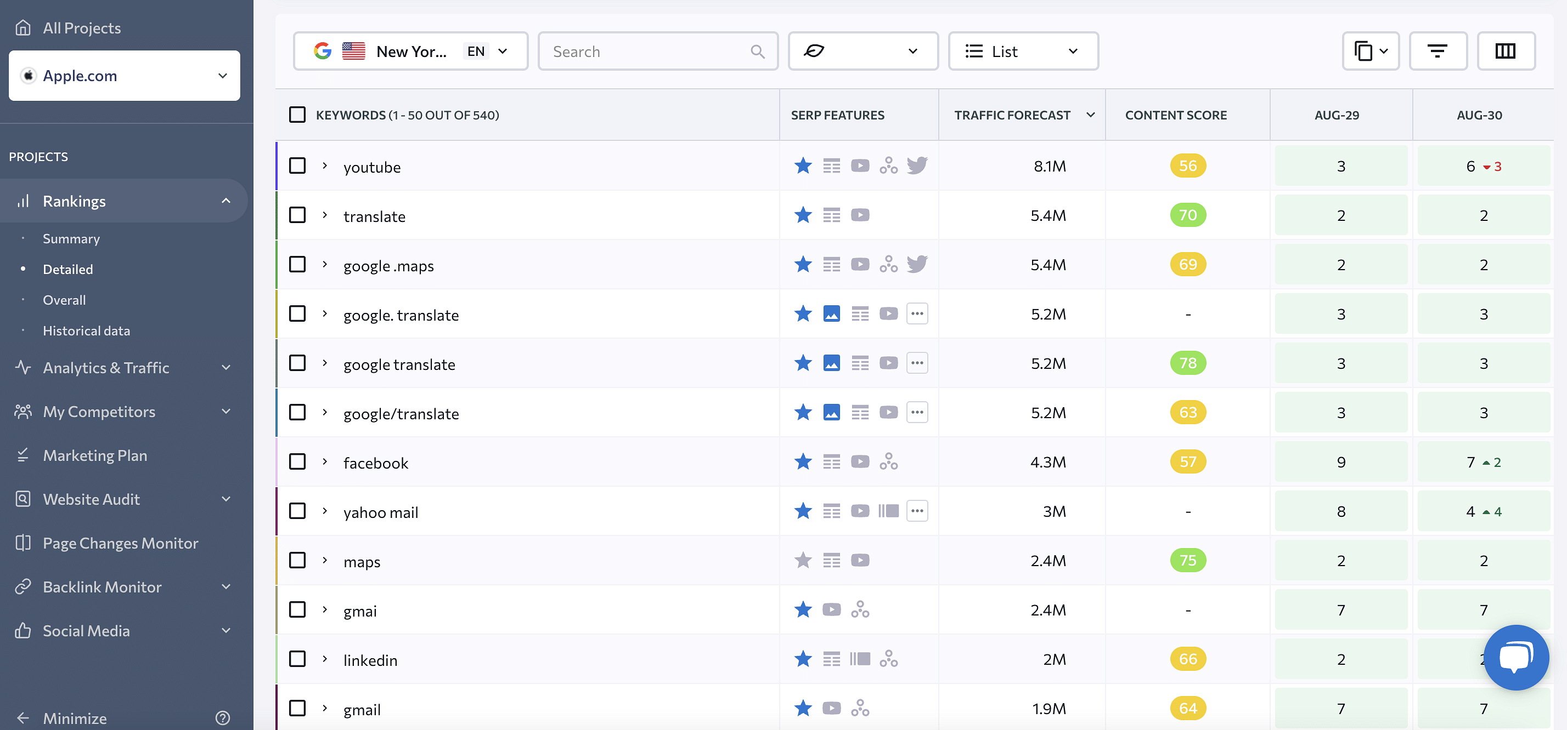Click the carousel icon in linkedin row

tap(860, 658)
